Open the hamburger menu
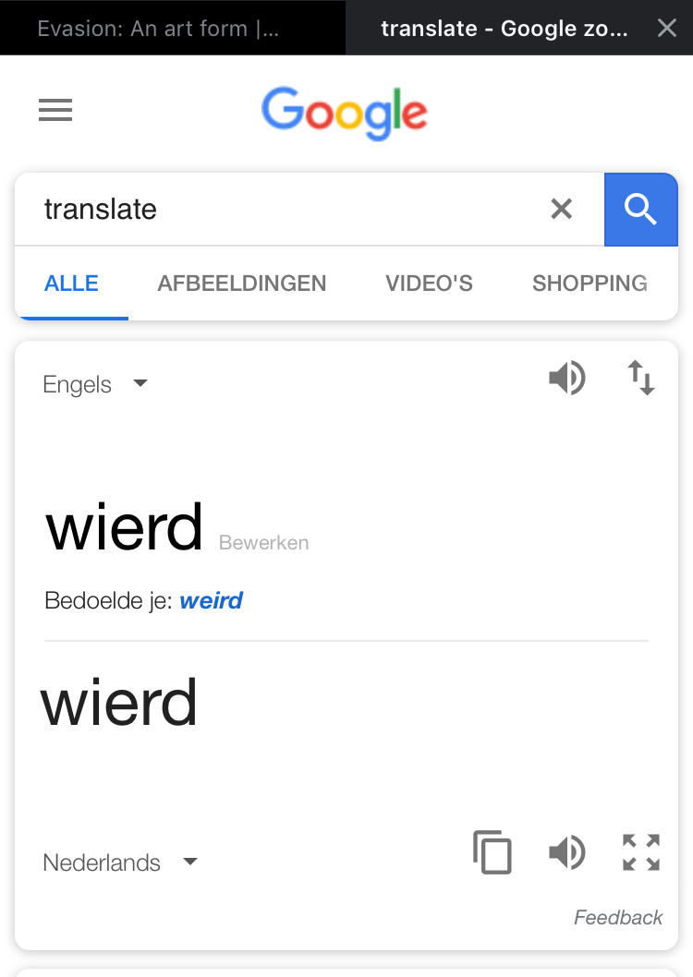 pyautogui.click(x=55, y=111)
